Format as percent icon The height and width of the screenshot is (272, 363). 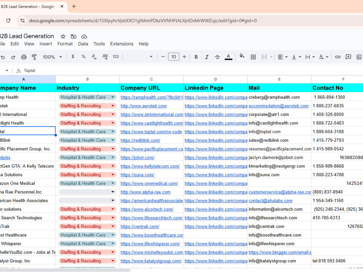[x=83, y=57]
